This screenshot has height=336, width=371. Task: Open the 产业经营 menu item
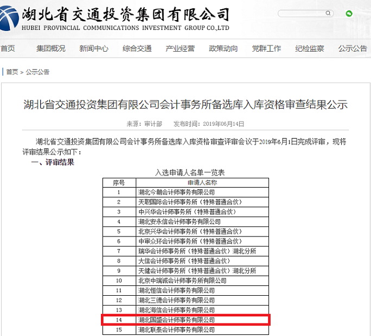pos(180,48)
